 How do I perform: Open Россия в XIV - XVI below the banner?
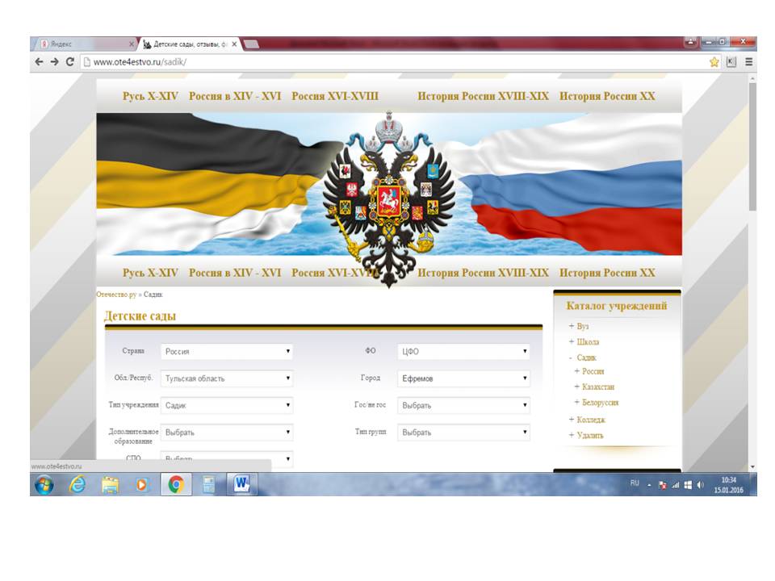[x=235, y=273]
